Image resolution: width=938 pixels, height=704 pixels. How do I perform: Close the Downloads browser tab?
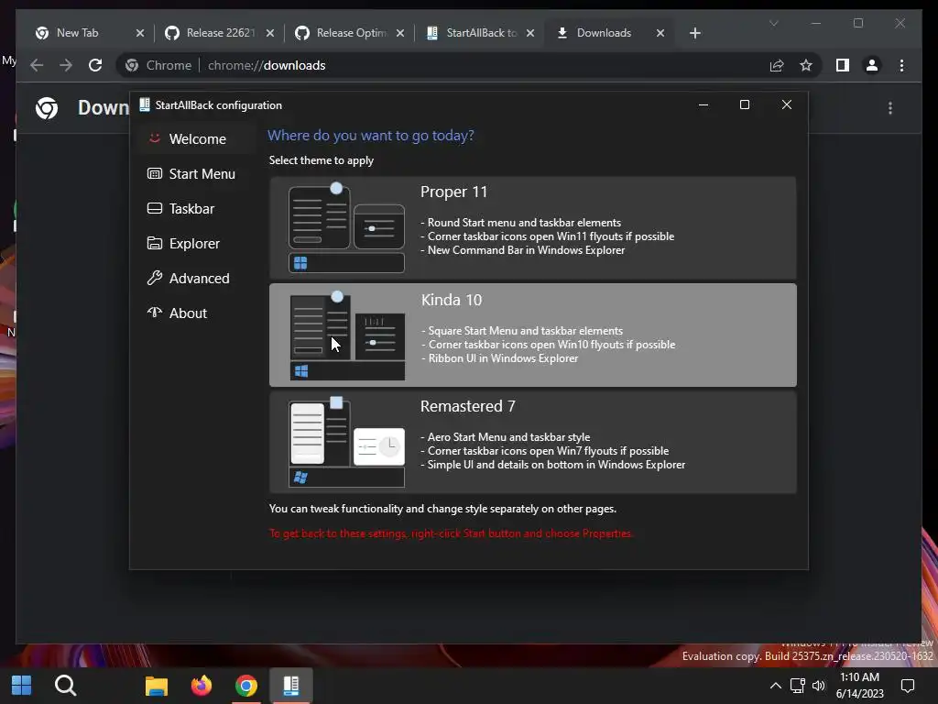[660, 33]
